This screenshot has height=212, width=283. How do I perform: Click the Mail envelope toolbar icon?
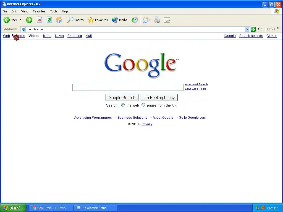pyautogui.click(x=145, y=20)
